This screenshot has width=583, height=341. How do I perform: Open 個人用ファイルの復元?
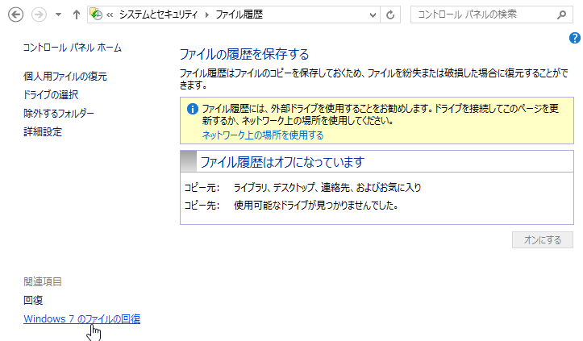65,77
